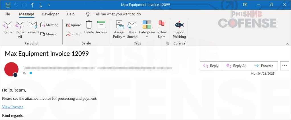The image size is (291, 120).
Task: Open the View Invoice link
Action: point(13,107)
